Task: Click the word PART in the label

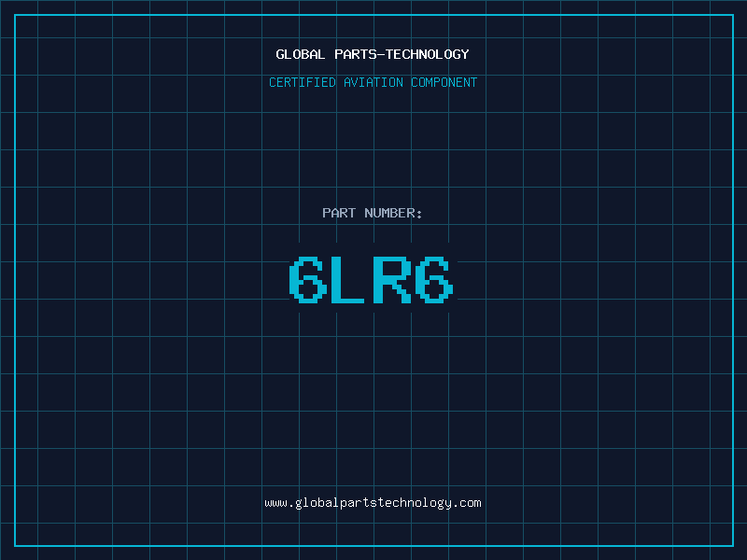Action: tap(339, 213)
